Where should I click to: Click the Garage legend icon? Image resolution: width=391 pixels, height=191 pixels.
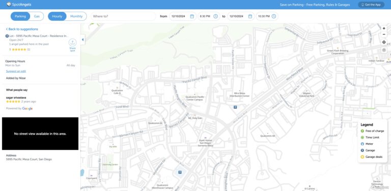(x=362, y=150)
